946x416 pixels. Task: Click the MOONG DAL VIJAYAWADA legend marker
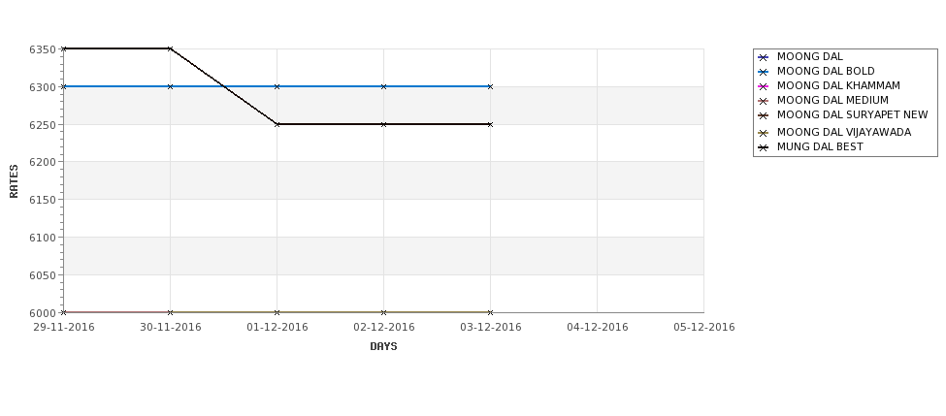pyautogui.click(x=764, y=133)
